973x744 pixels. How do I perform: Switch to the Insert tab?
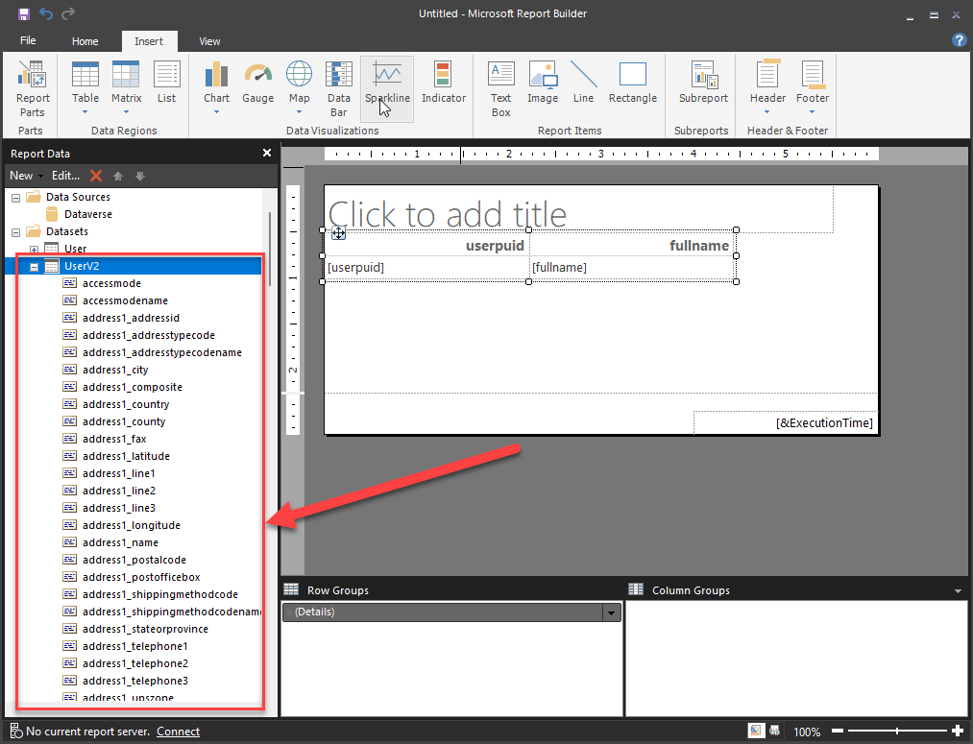point(149,41)
